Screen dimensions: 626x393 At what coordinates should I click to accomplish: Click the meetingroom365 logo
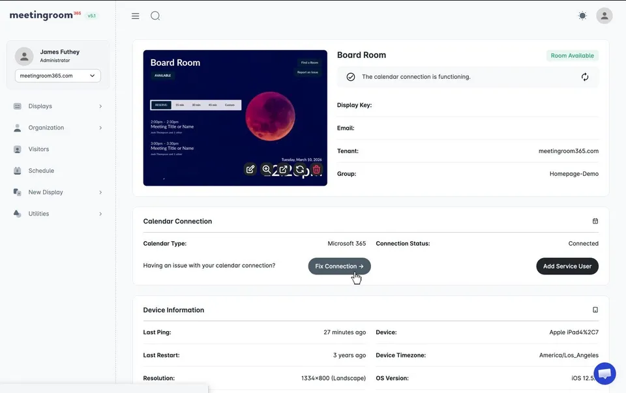(45, 15)
